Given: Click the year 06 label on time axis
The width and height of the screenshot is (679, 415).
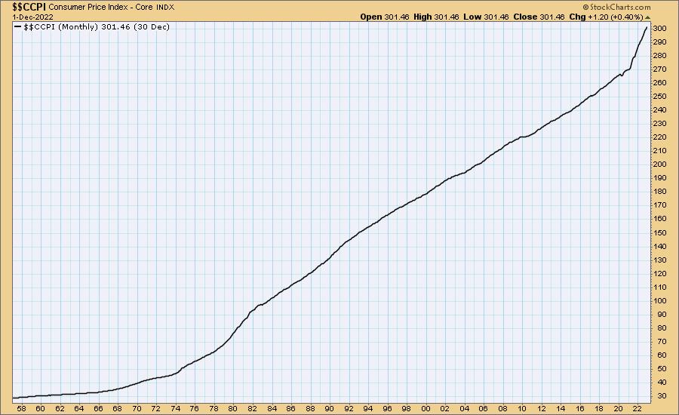Looking at the screenshot, I should point(484,408).
